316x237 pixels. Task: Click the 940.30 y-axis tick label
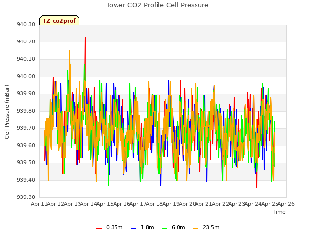(26, 25)
